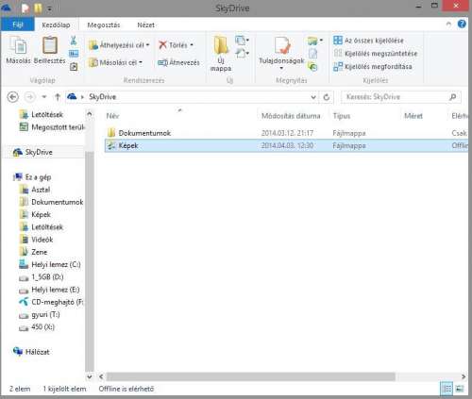Click the search magnifier icon
472x399 pixels.
click(x=452, y=97)
